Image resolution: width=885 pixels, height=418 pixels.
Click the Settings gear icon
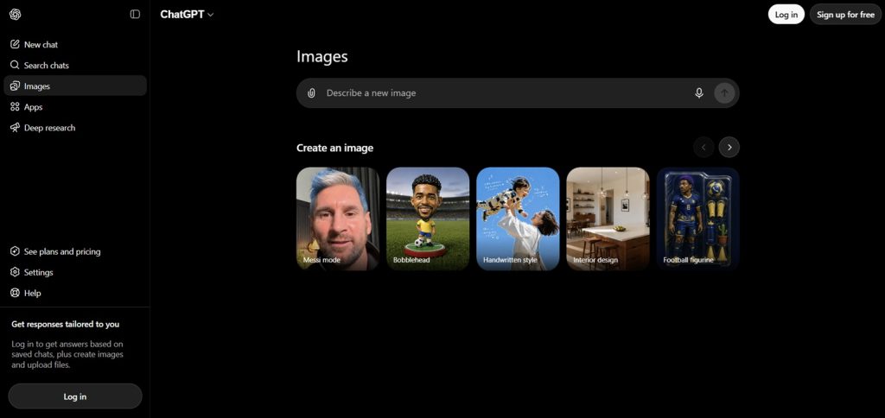point(16,272)
